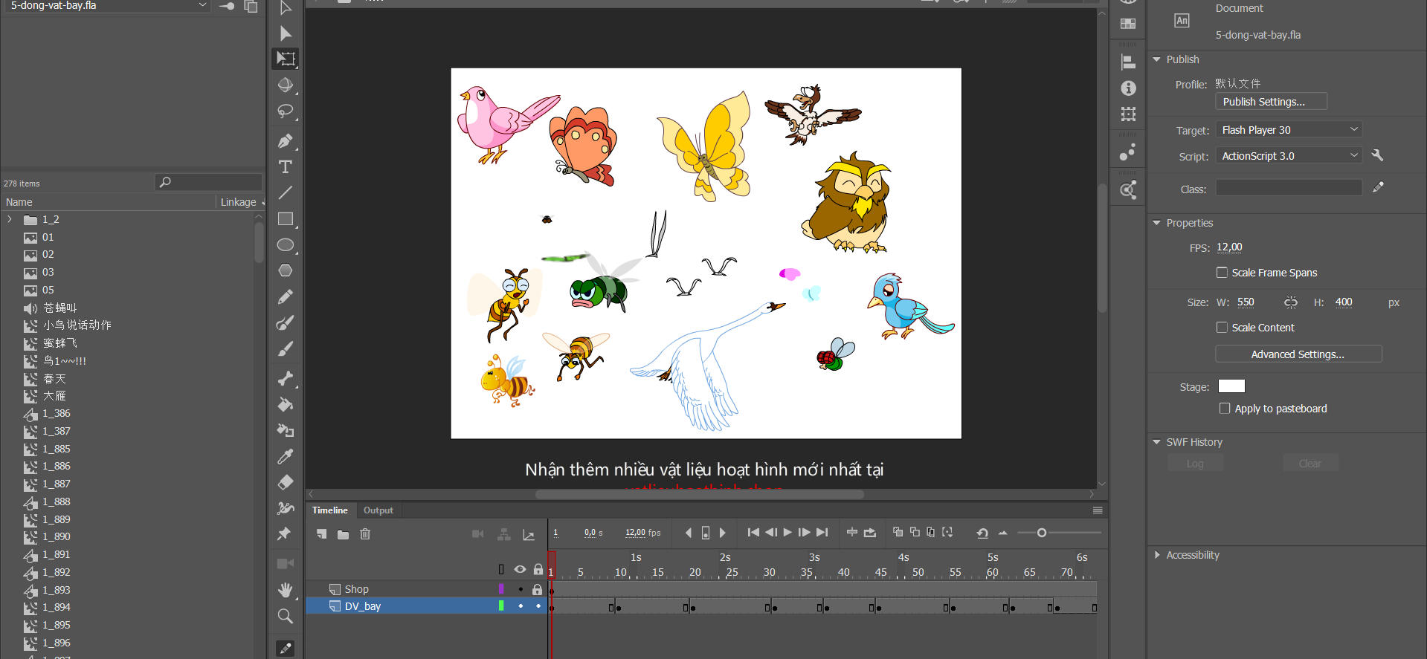Viewport: 1427px width, 659px height.
Task: Enable Apply to pasteboard checkbox
Action: coord(1225,409)
